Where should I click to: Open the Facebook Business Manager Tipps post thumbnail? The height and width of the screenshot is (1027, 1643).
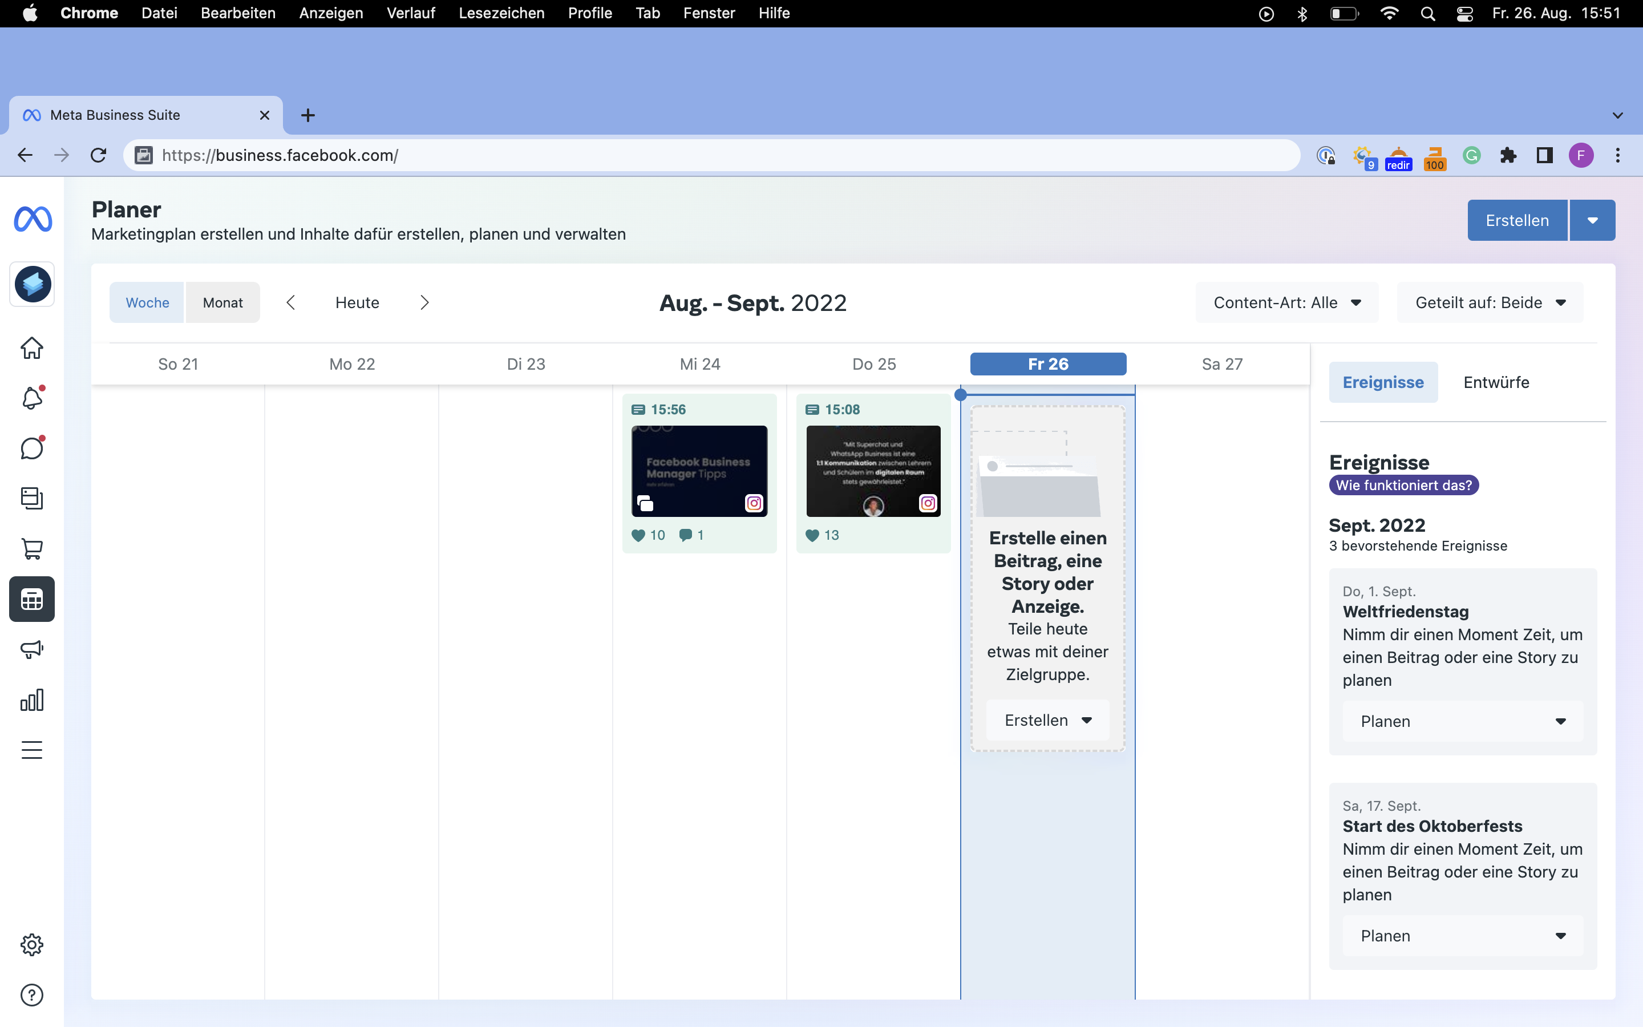pos(699,471)
